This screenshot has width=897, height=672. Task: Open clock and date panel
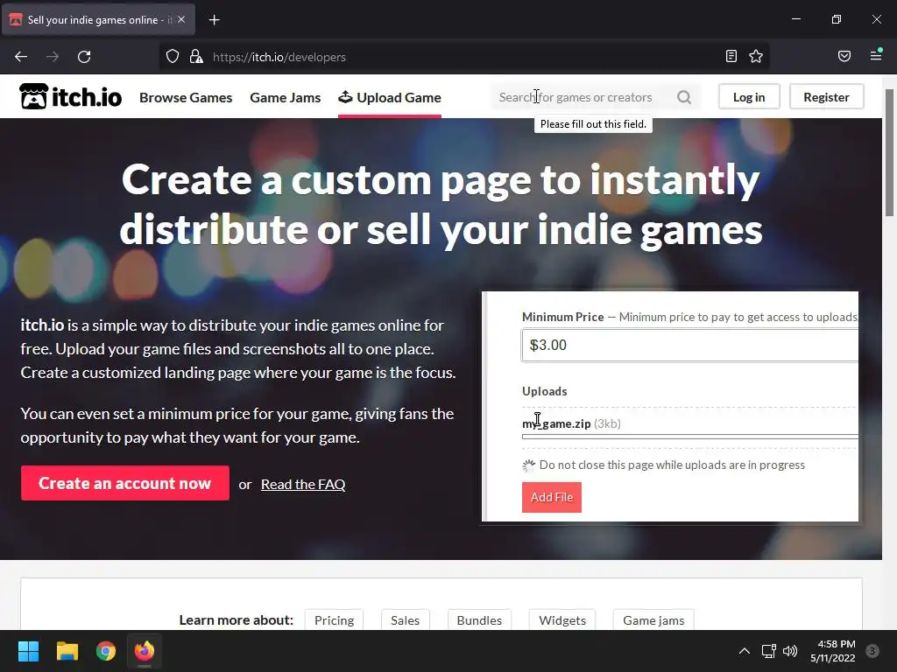[x=833, y=651]
